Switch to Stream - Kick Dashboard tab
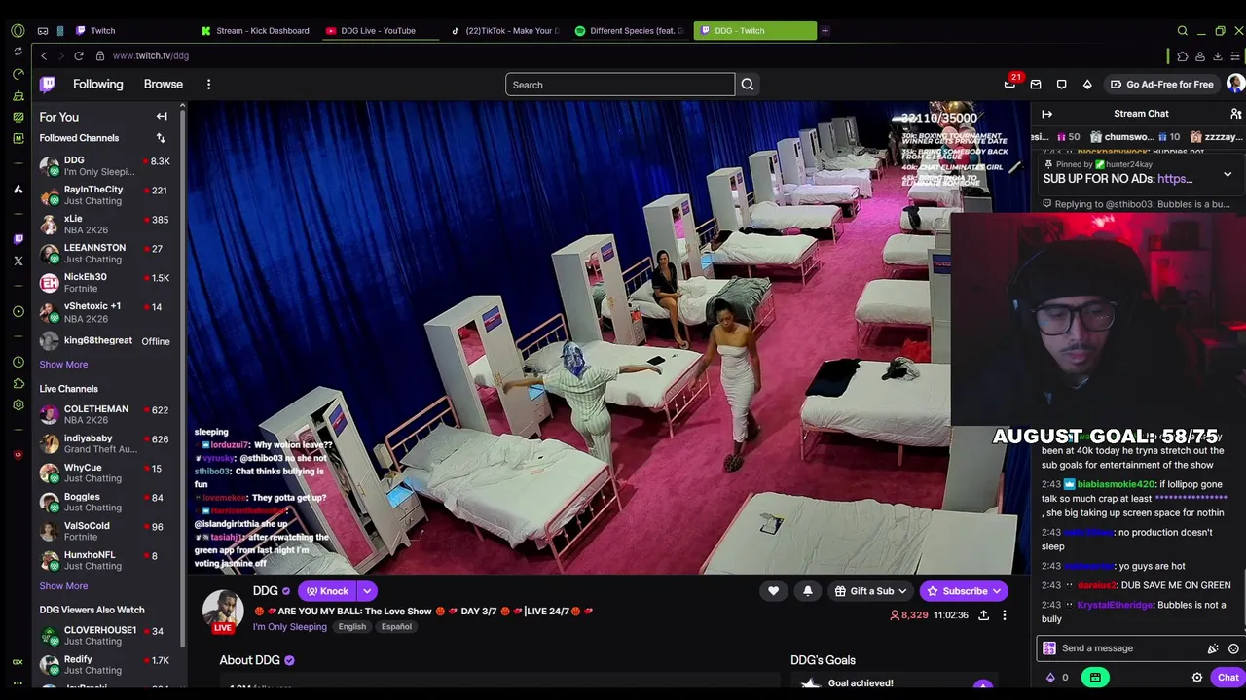Screen dimensions: 1246x700 (x=255, y=31)
